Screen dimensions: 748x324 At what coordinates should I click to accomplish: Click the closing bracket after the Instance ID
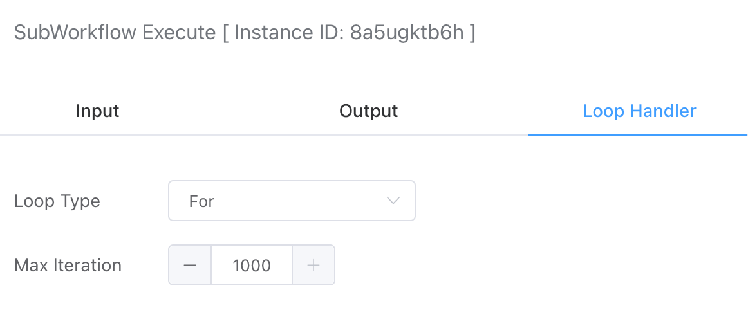[x=472, y=33]
